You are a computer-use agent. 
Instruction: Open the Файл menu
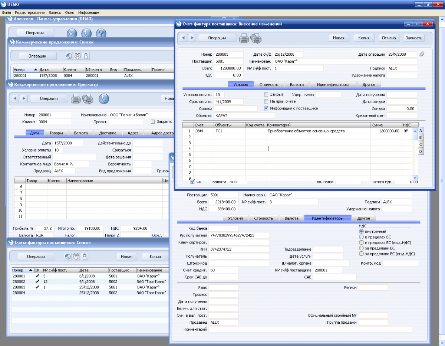[7, 13]
